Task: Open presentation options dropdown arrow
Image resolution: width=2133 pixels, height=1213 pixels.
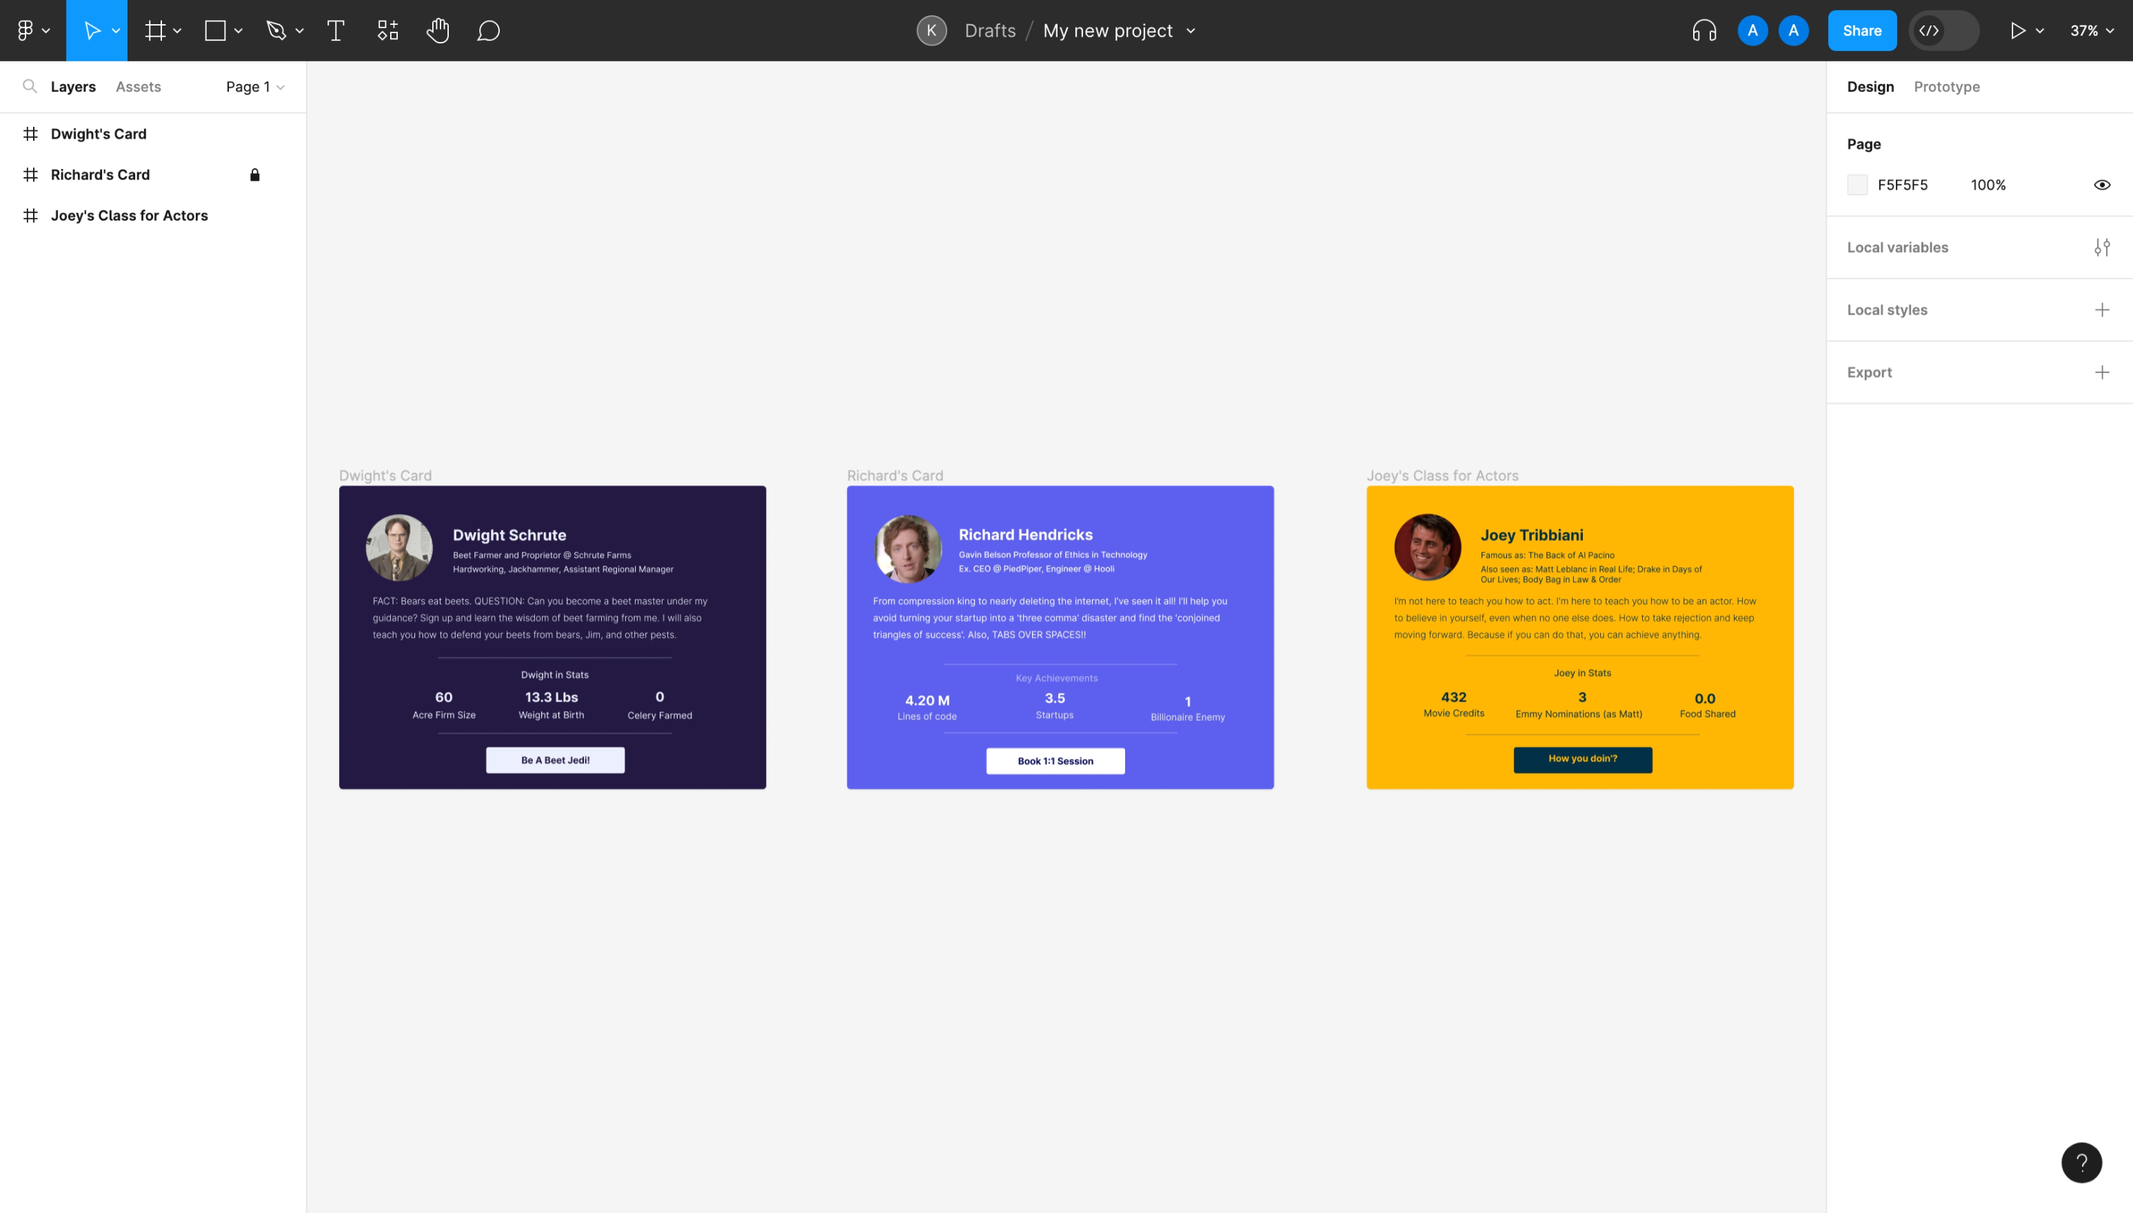Action: tap(2040, 31)
